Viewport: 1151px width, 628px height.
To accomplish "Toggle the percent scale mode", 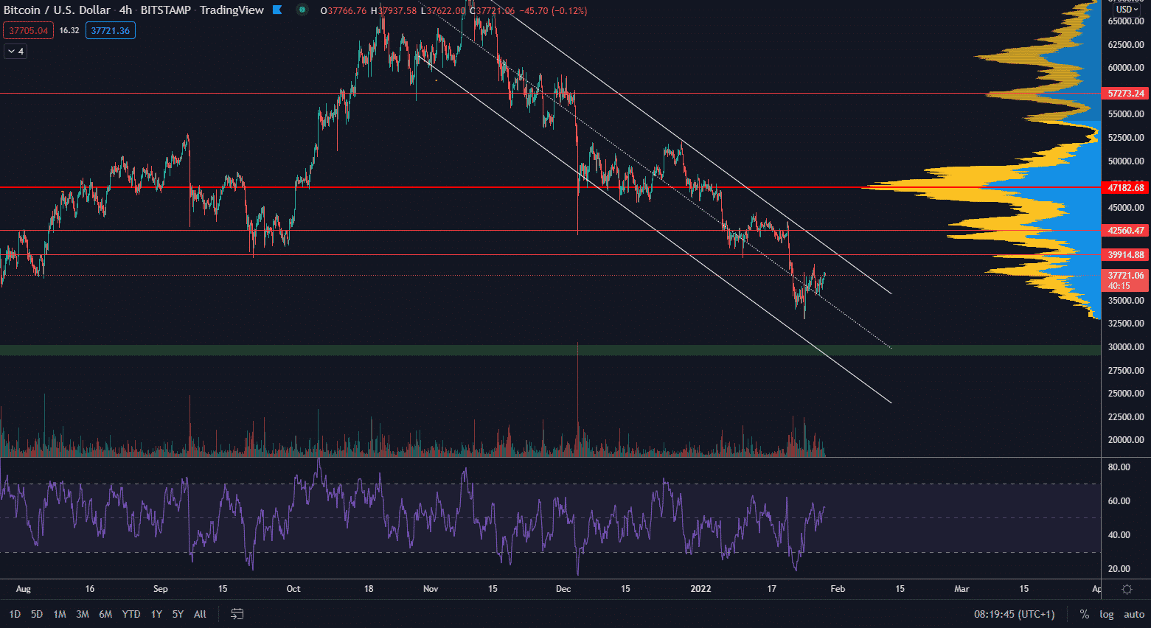I will pyautogui.click(x=1084, y=614).
